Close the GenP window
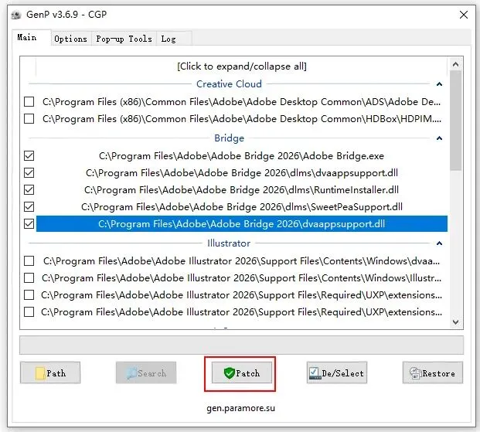The width and height of the screenshot is (480, 432). point(464,15)
